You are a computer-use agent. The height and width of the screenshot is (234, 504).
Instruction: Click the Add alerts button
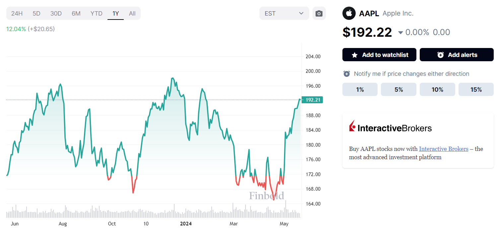(x=457, y=55)
